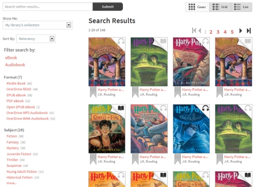The width and height of the screenshot is (254, 187).
Task: Click wish list ribbon under second-row Goblet of Fire
Action: [x=93, y=159]
